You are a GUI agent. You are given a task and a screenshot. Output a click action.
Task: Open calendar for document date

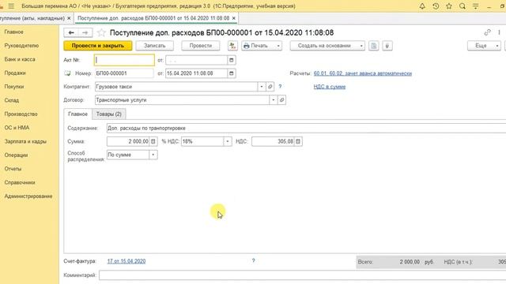[232, 73]
